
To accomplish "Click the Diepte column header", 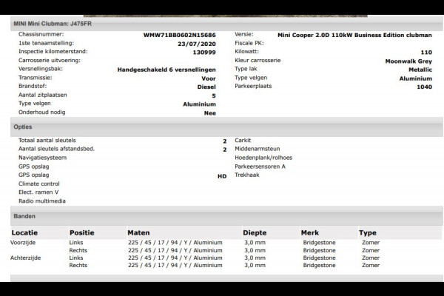I will [255, 232].
